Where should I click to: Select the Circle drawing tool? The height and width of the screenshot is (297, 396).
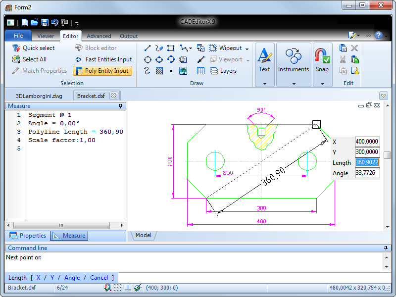[148, 59]
